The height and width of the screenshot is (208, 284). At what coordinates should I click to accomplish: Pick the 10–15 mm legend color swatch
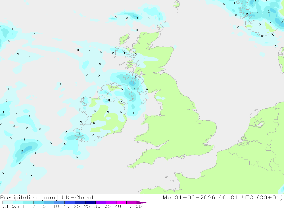point(59,202)
